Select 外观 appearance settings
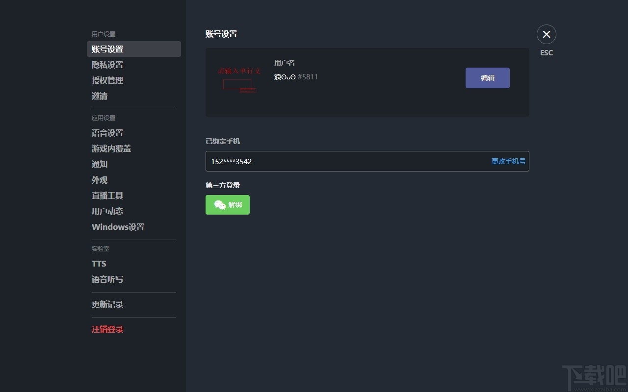628x392 pixels. tap(134, 180)
